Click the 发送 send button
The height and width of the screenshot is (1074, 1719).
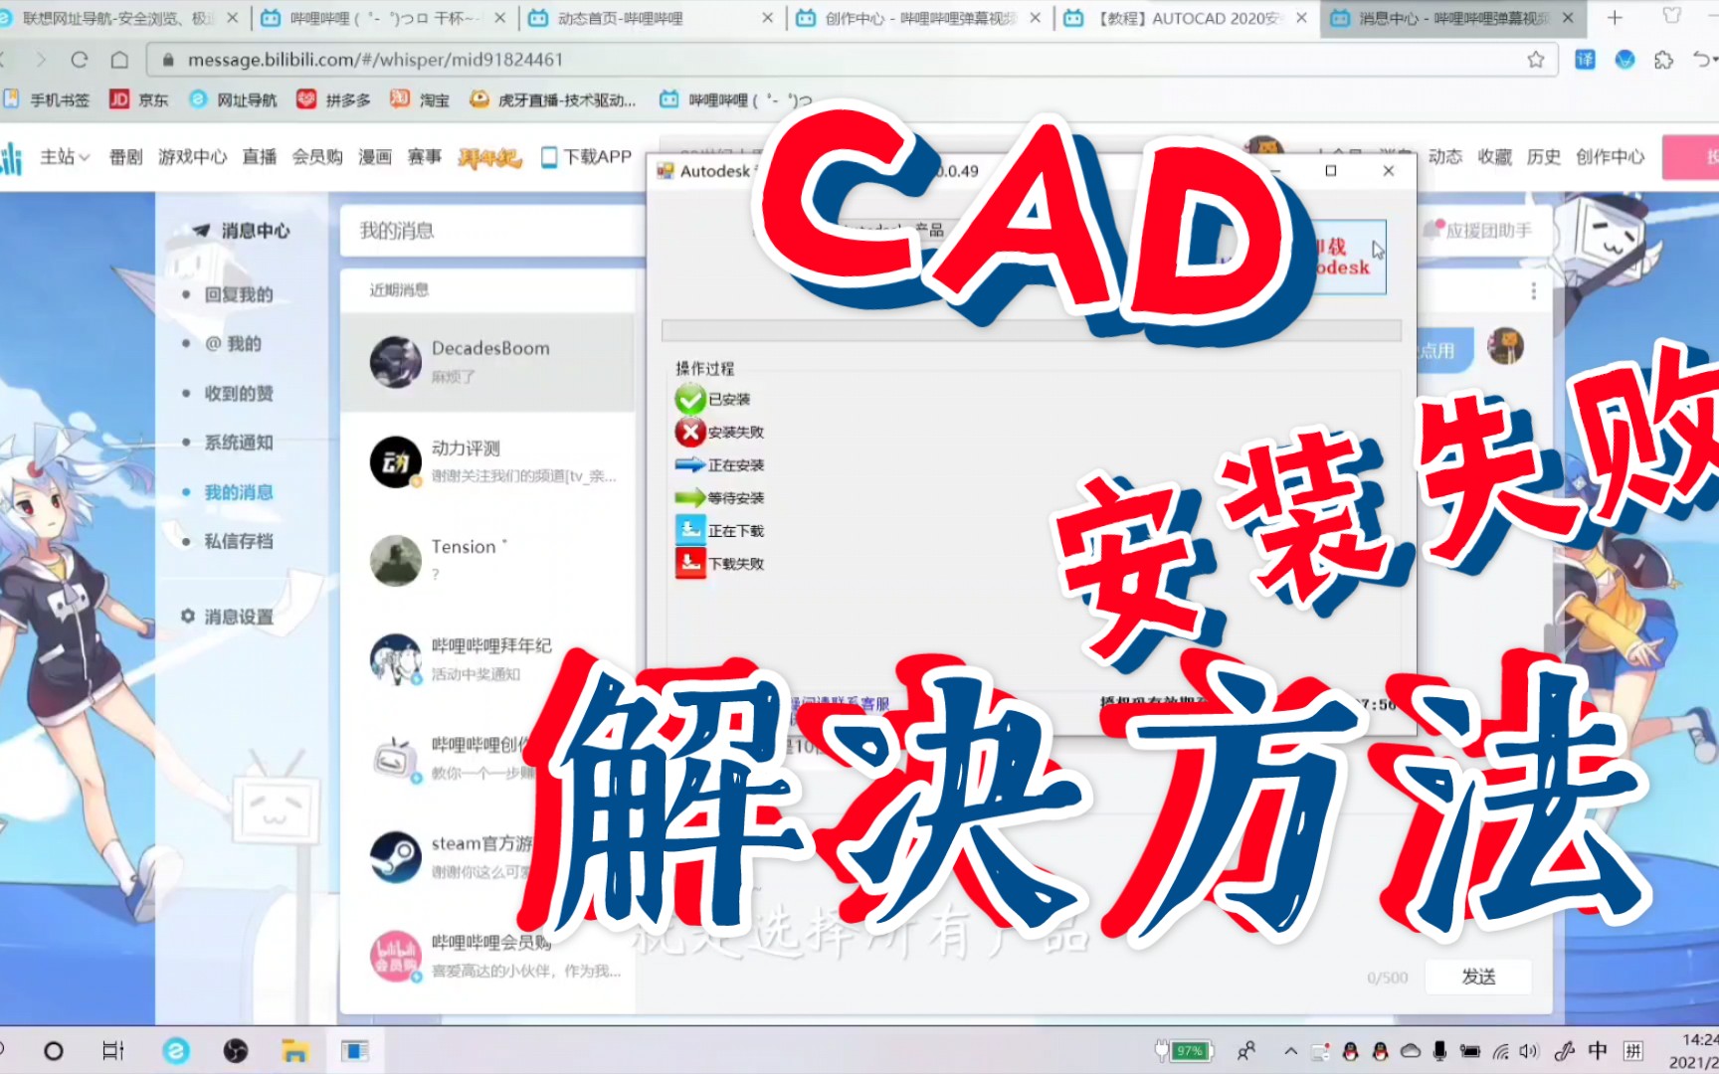(1478, 977)
